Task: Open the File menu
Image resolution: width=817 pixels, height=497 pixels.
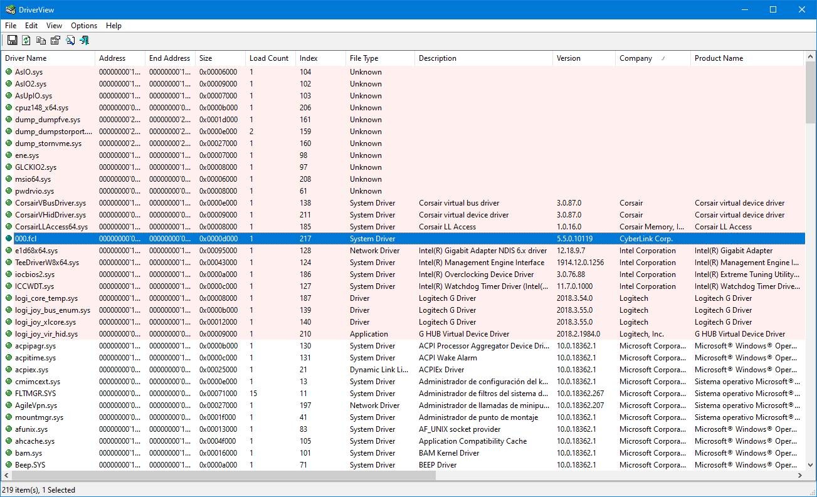Action: (x=11, y=26)
